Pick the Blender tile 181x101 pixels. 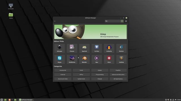coord(84,59)
